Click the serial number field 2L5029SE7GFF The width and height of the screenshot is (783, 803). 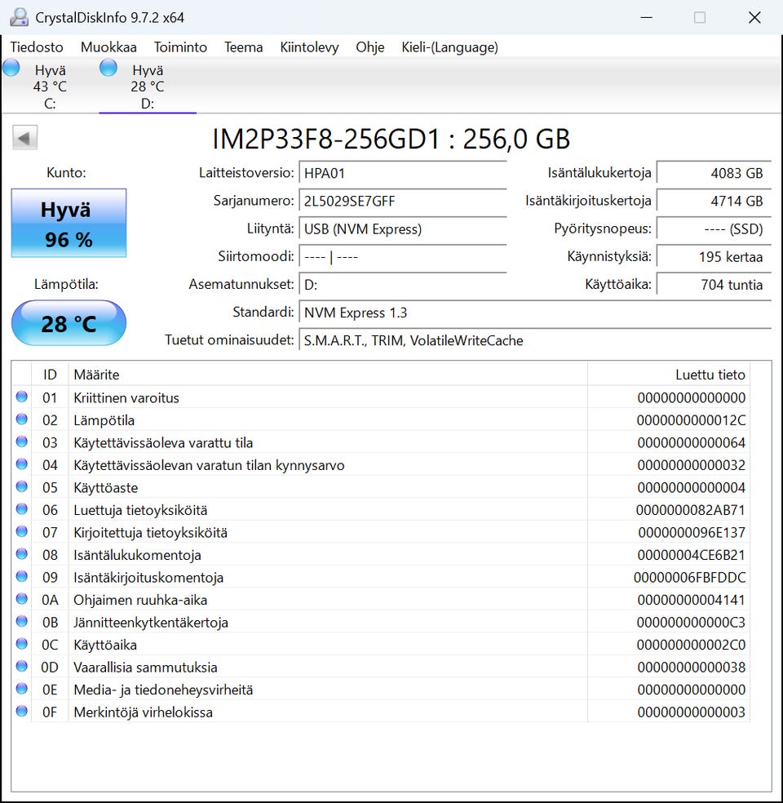point(402,201)
